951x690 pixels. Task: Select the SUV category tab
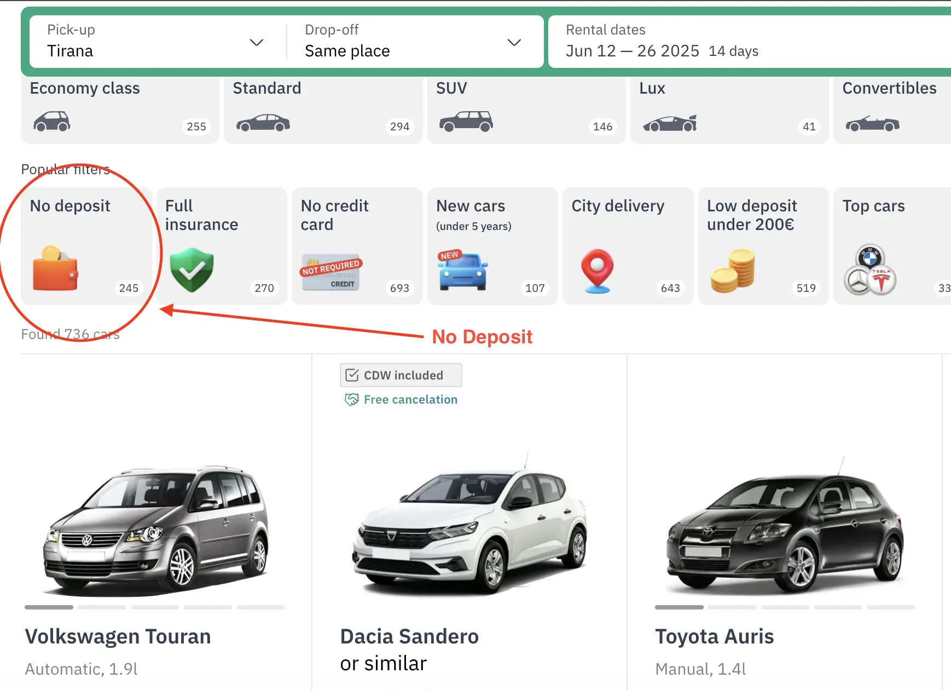pos(526,110)
